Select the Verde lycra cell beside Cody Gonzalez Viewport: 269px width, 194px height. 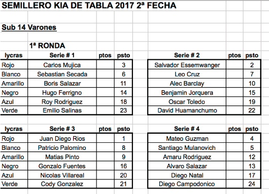point(14,184)
